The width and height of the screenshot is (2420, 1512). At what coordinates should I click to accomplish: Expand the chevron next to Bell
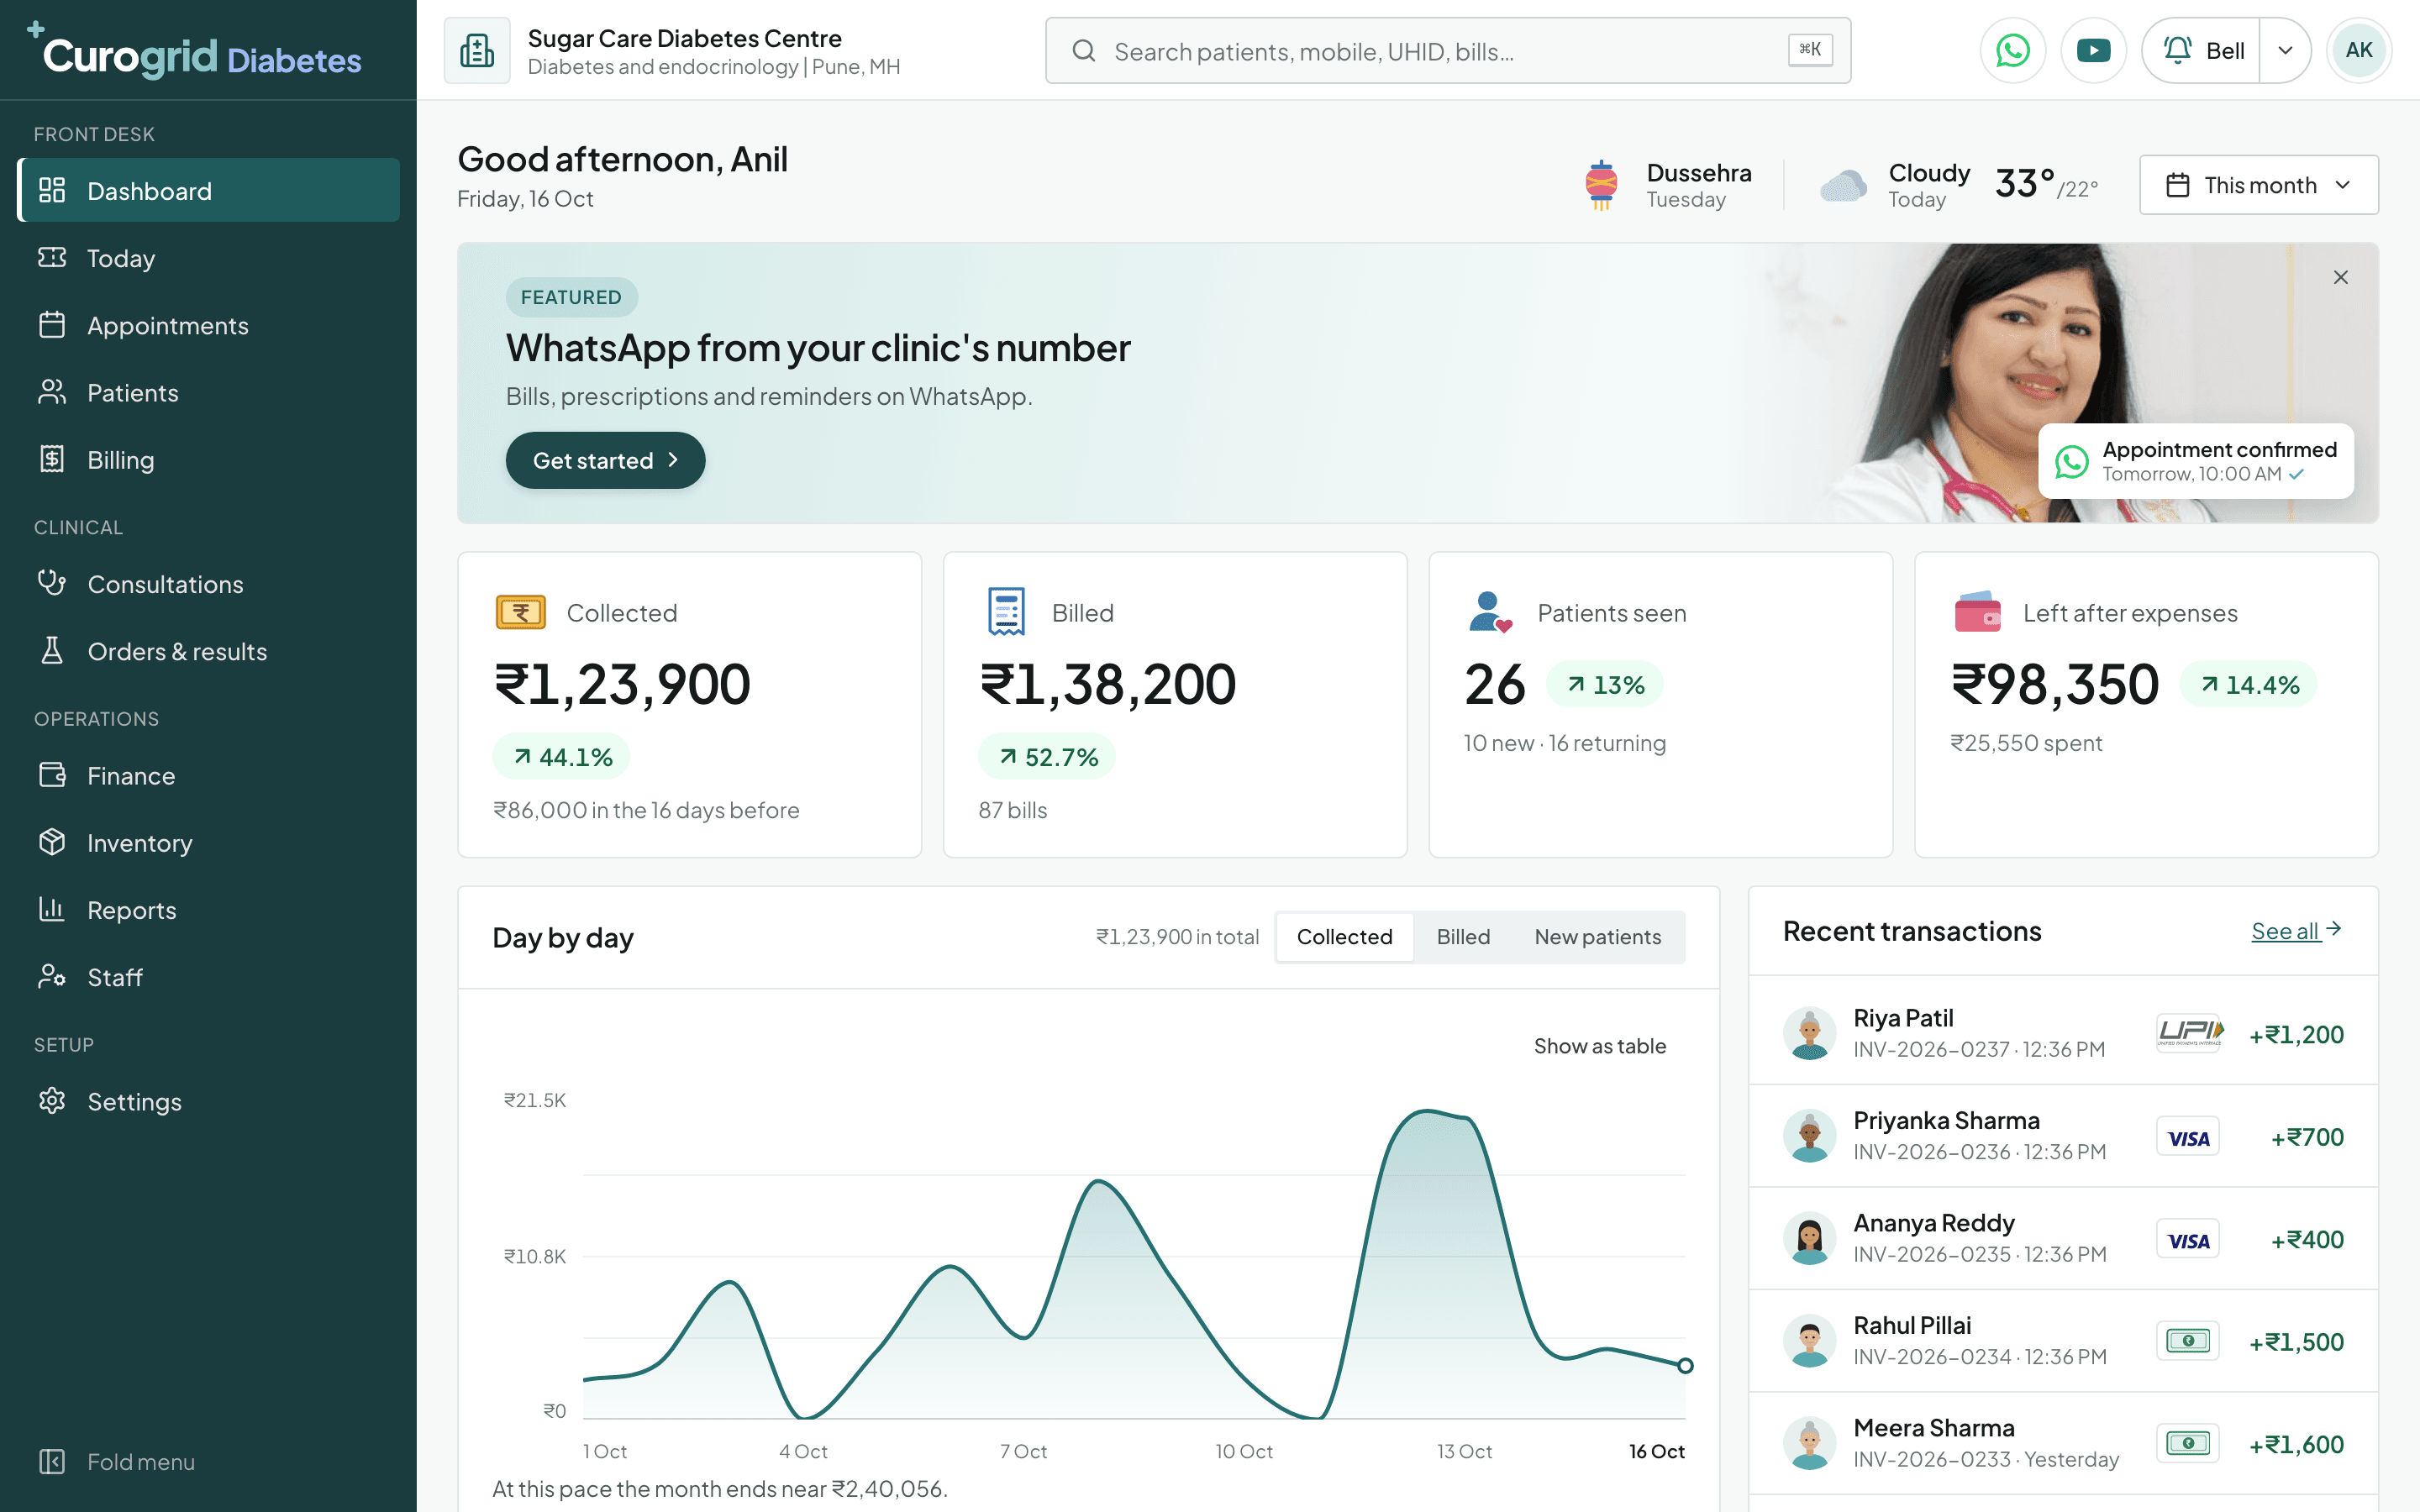[x=2285, y=50]
